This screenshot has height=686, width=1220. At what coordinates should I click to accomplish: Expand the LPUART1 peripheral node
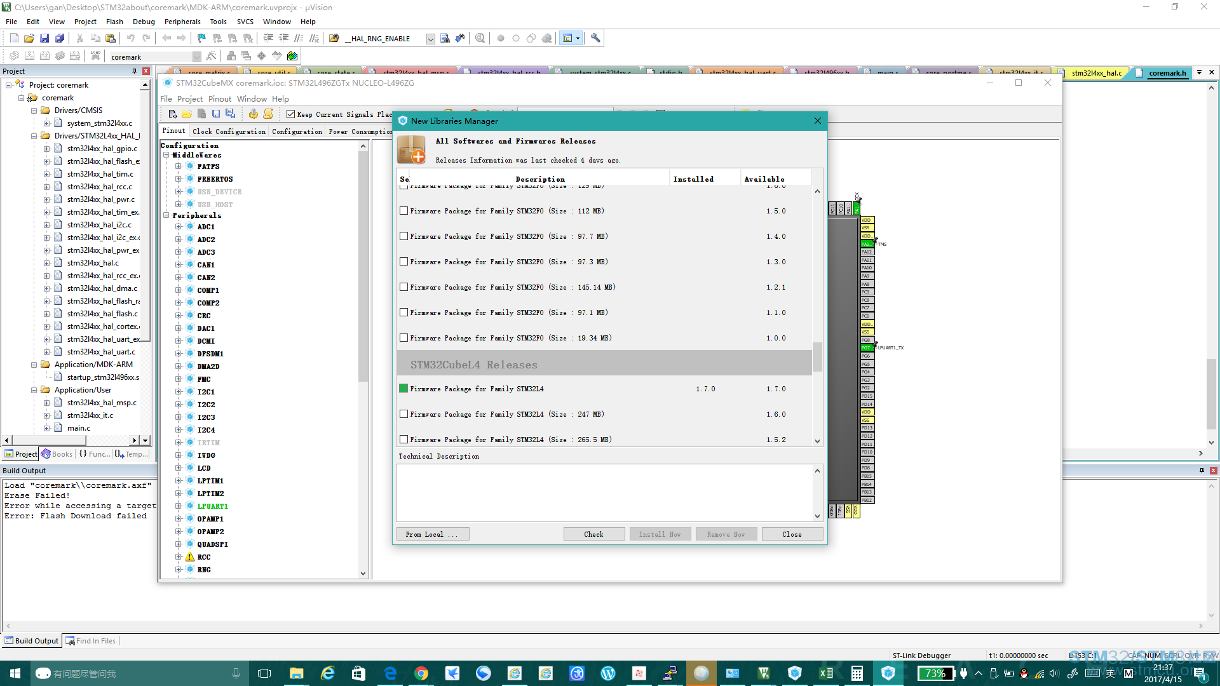[178, 506]
